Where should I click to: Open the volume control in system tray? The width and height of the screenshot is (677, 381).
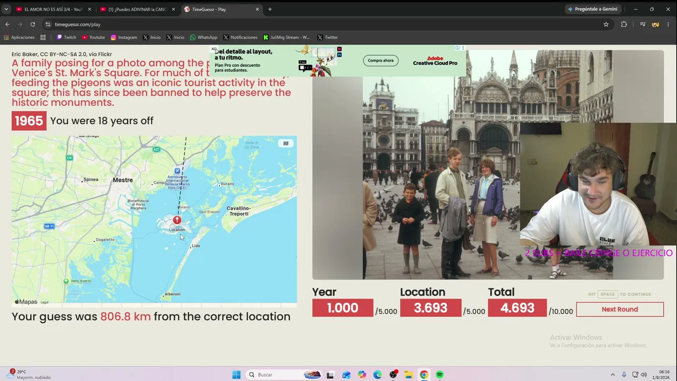pos(644,375)
